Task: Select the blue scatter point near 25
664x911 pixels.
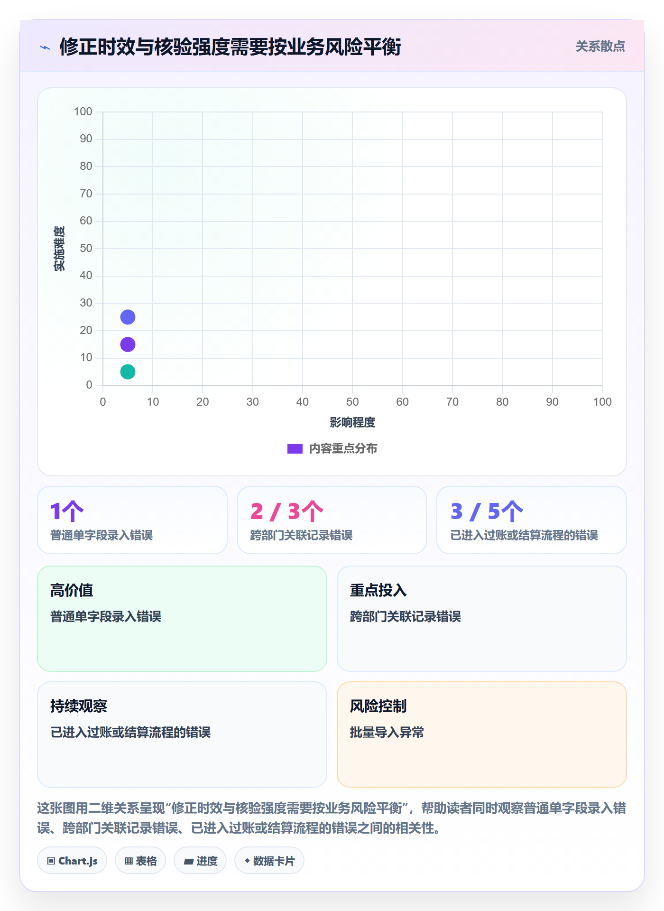Action: click(128, 317)
